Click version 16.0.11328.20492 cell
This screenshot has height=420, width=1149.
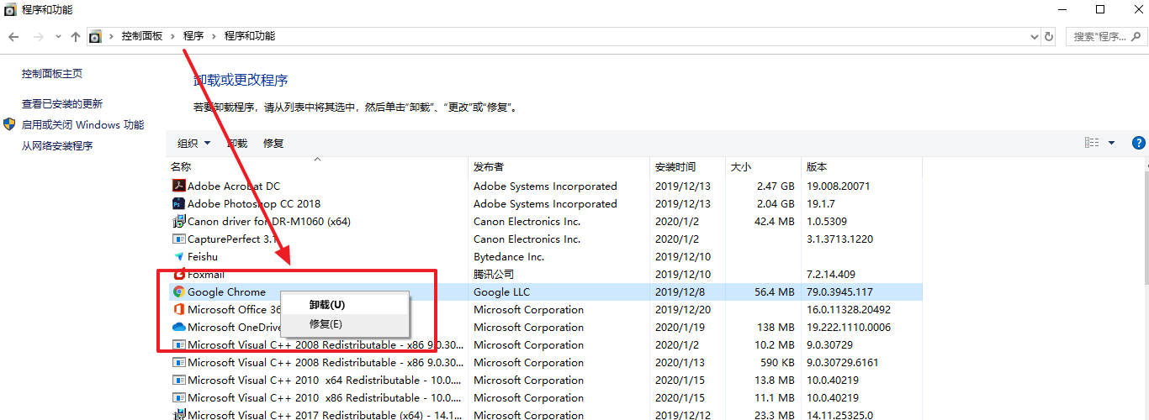pos(849,310)
